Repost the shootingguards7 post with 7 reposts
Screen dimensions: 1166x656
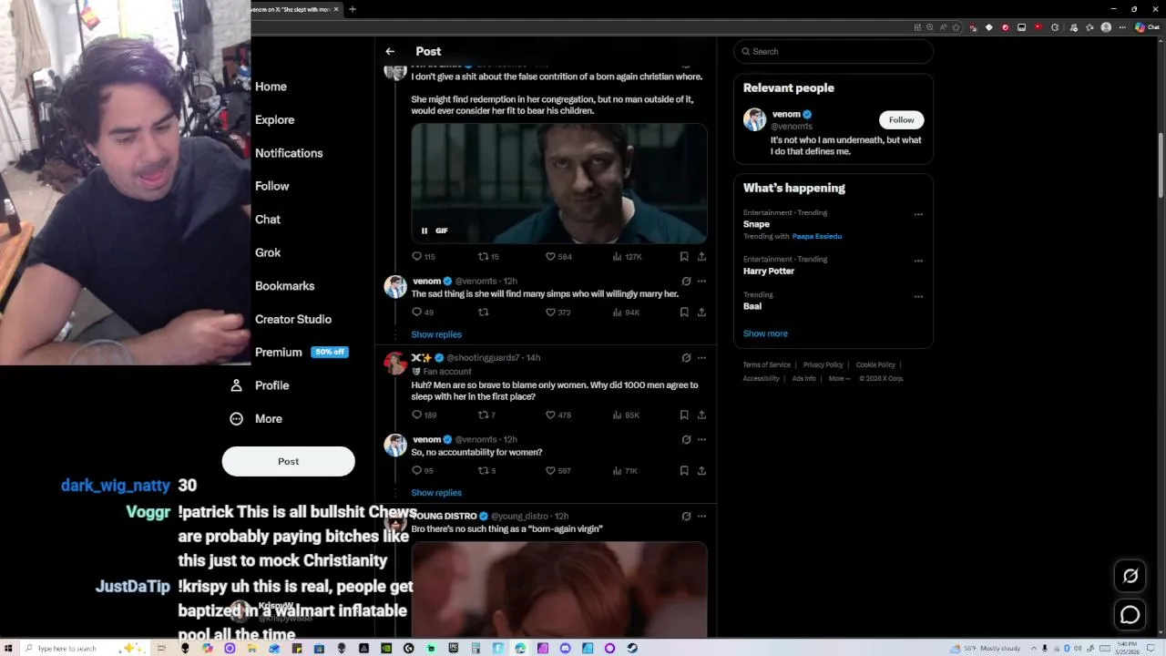486,415
